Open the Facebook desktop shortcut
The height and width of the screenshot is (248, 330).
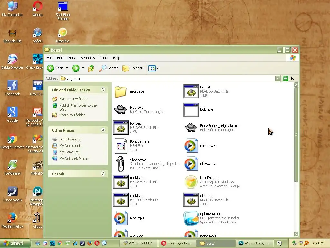point(12,88)
